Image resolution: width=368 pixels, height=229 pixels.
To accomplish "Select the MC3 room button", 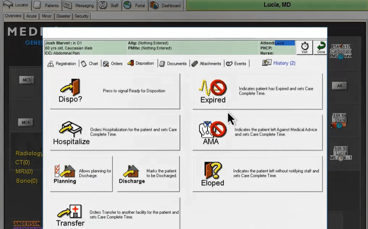I will [26, 80].
